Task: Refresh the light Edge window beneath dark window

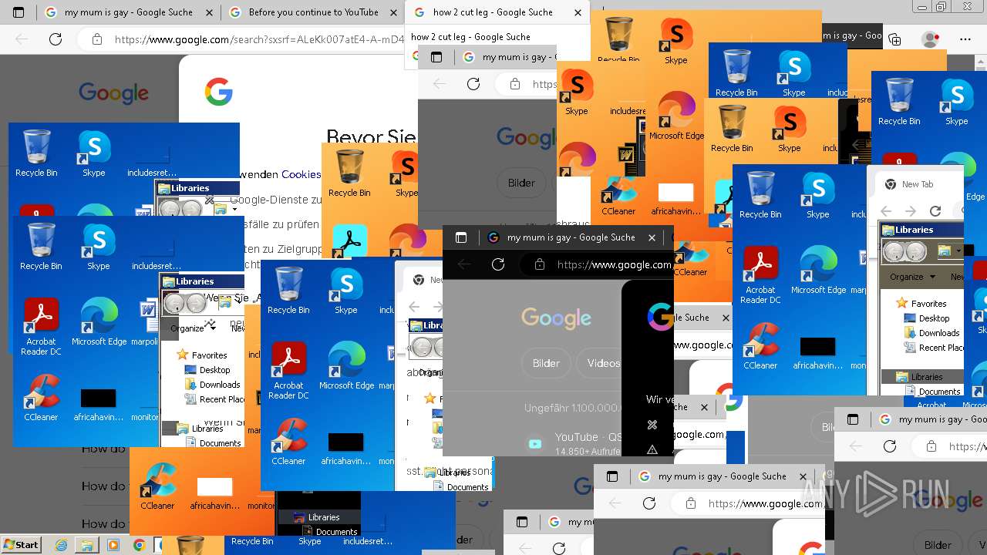Action: click(x=649, y=503)
